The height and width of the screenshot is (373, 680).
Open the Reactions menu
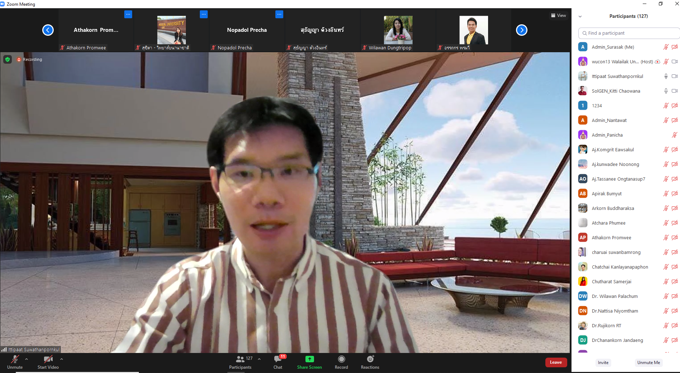[x=370, y=359]
